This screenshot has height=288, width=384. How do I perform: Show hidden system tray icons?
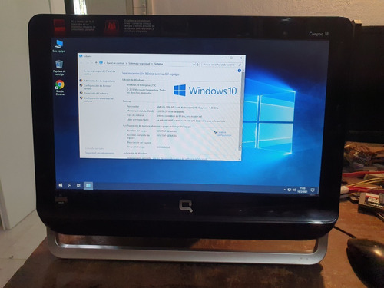284,190
